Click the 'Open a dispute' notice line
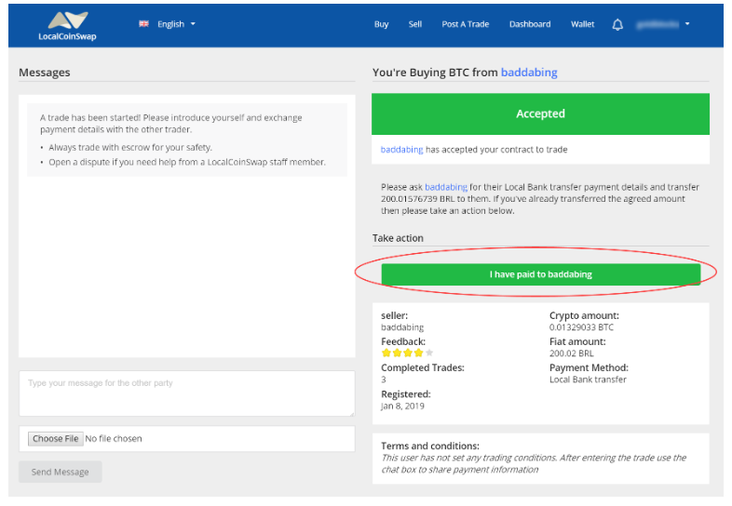The height and width of the screenshot is (506, 732). (187, 162)
